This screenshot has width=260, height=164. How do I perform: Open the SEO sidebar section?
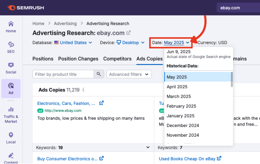click(11, 47)
